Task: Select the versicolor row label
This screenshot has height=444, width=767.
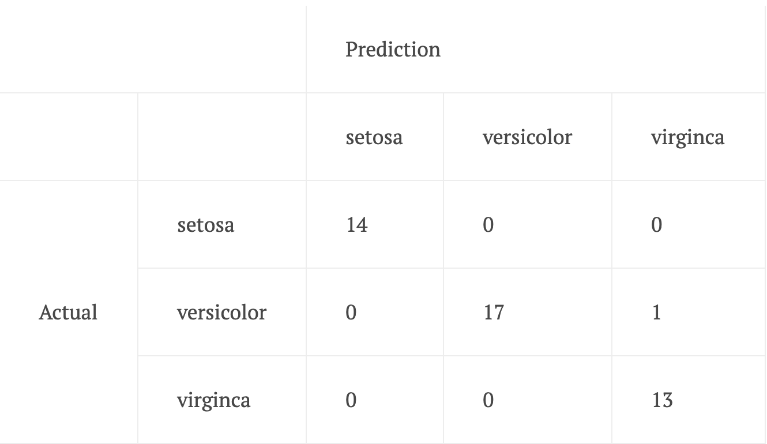Action: click(x=221, y=313)
